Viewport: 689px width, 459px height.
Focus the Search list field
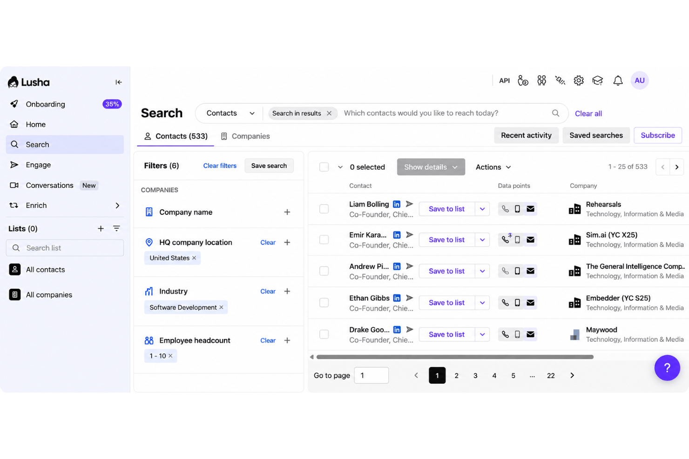click(x=65, y=248)
